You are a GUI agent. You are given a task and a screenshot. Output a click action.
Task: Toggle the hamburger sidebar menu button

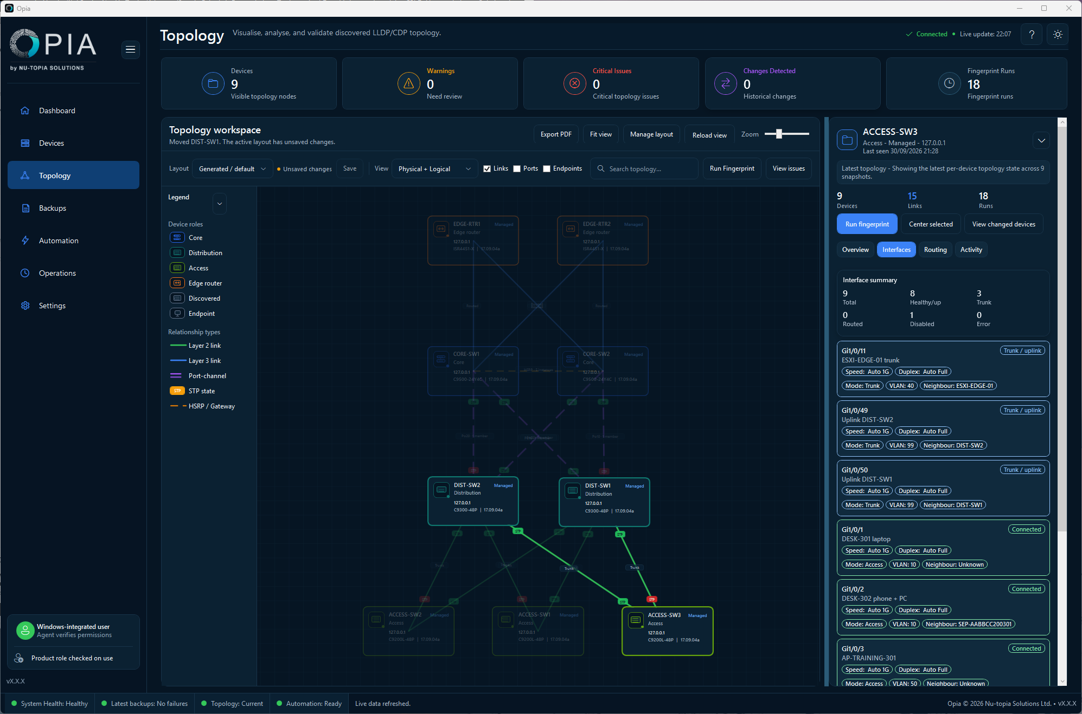[130, 49]
